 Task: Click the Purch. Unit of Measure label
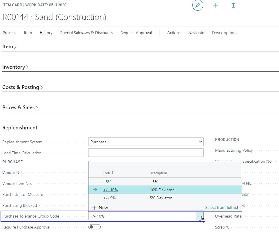(23, 194)
